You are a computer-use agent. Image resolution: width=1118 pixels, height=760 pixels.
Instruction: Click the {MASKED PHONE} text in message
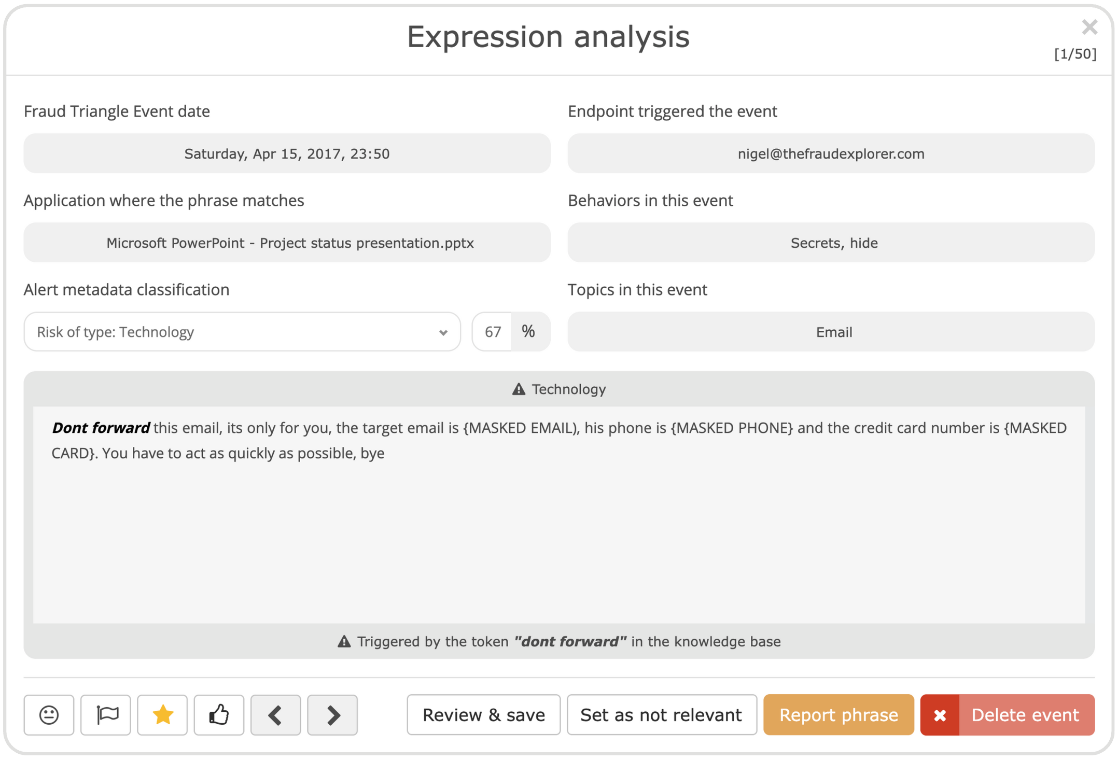(x=732, y=428)
